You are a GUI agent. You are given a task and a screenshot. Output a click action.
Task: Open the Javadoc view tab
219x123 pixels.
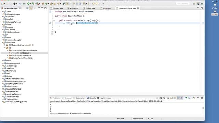click(67, 98)
